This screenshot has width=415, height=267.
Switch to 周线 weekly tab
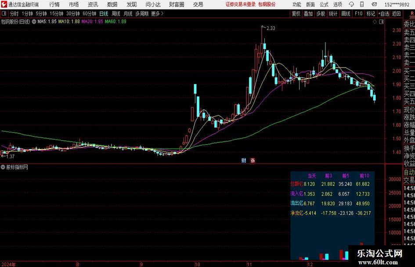click(x=116, y=14)
